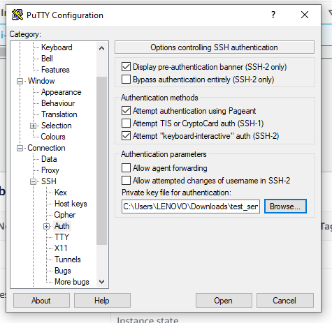Open Appearance settings
332x323 pixels.
(61, 92)
